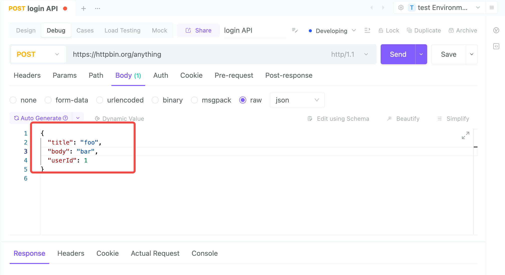Select the raw body type

243,100
